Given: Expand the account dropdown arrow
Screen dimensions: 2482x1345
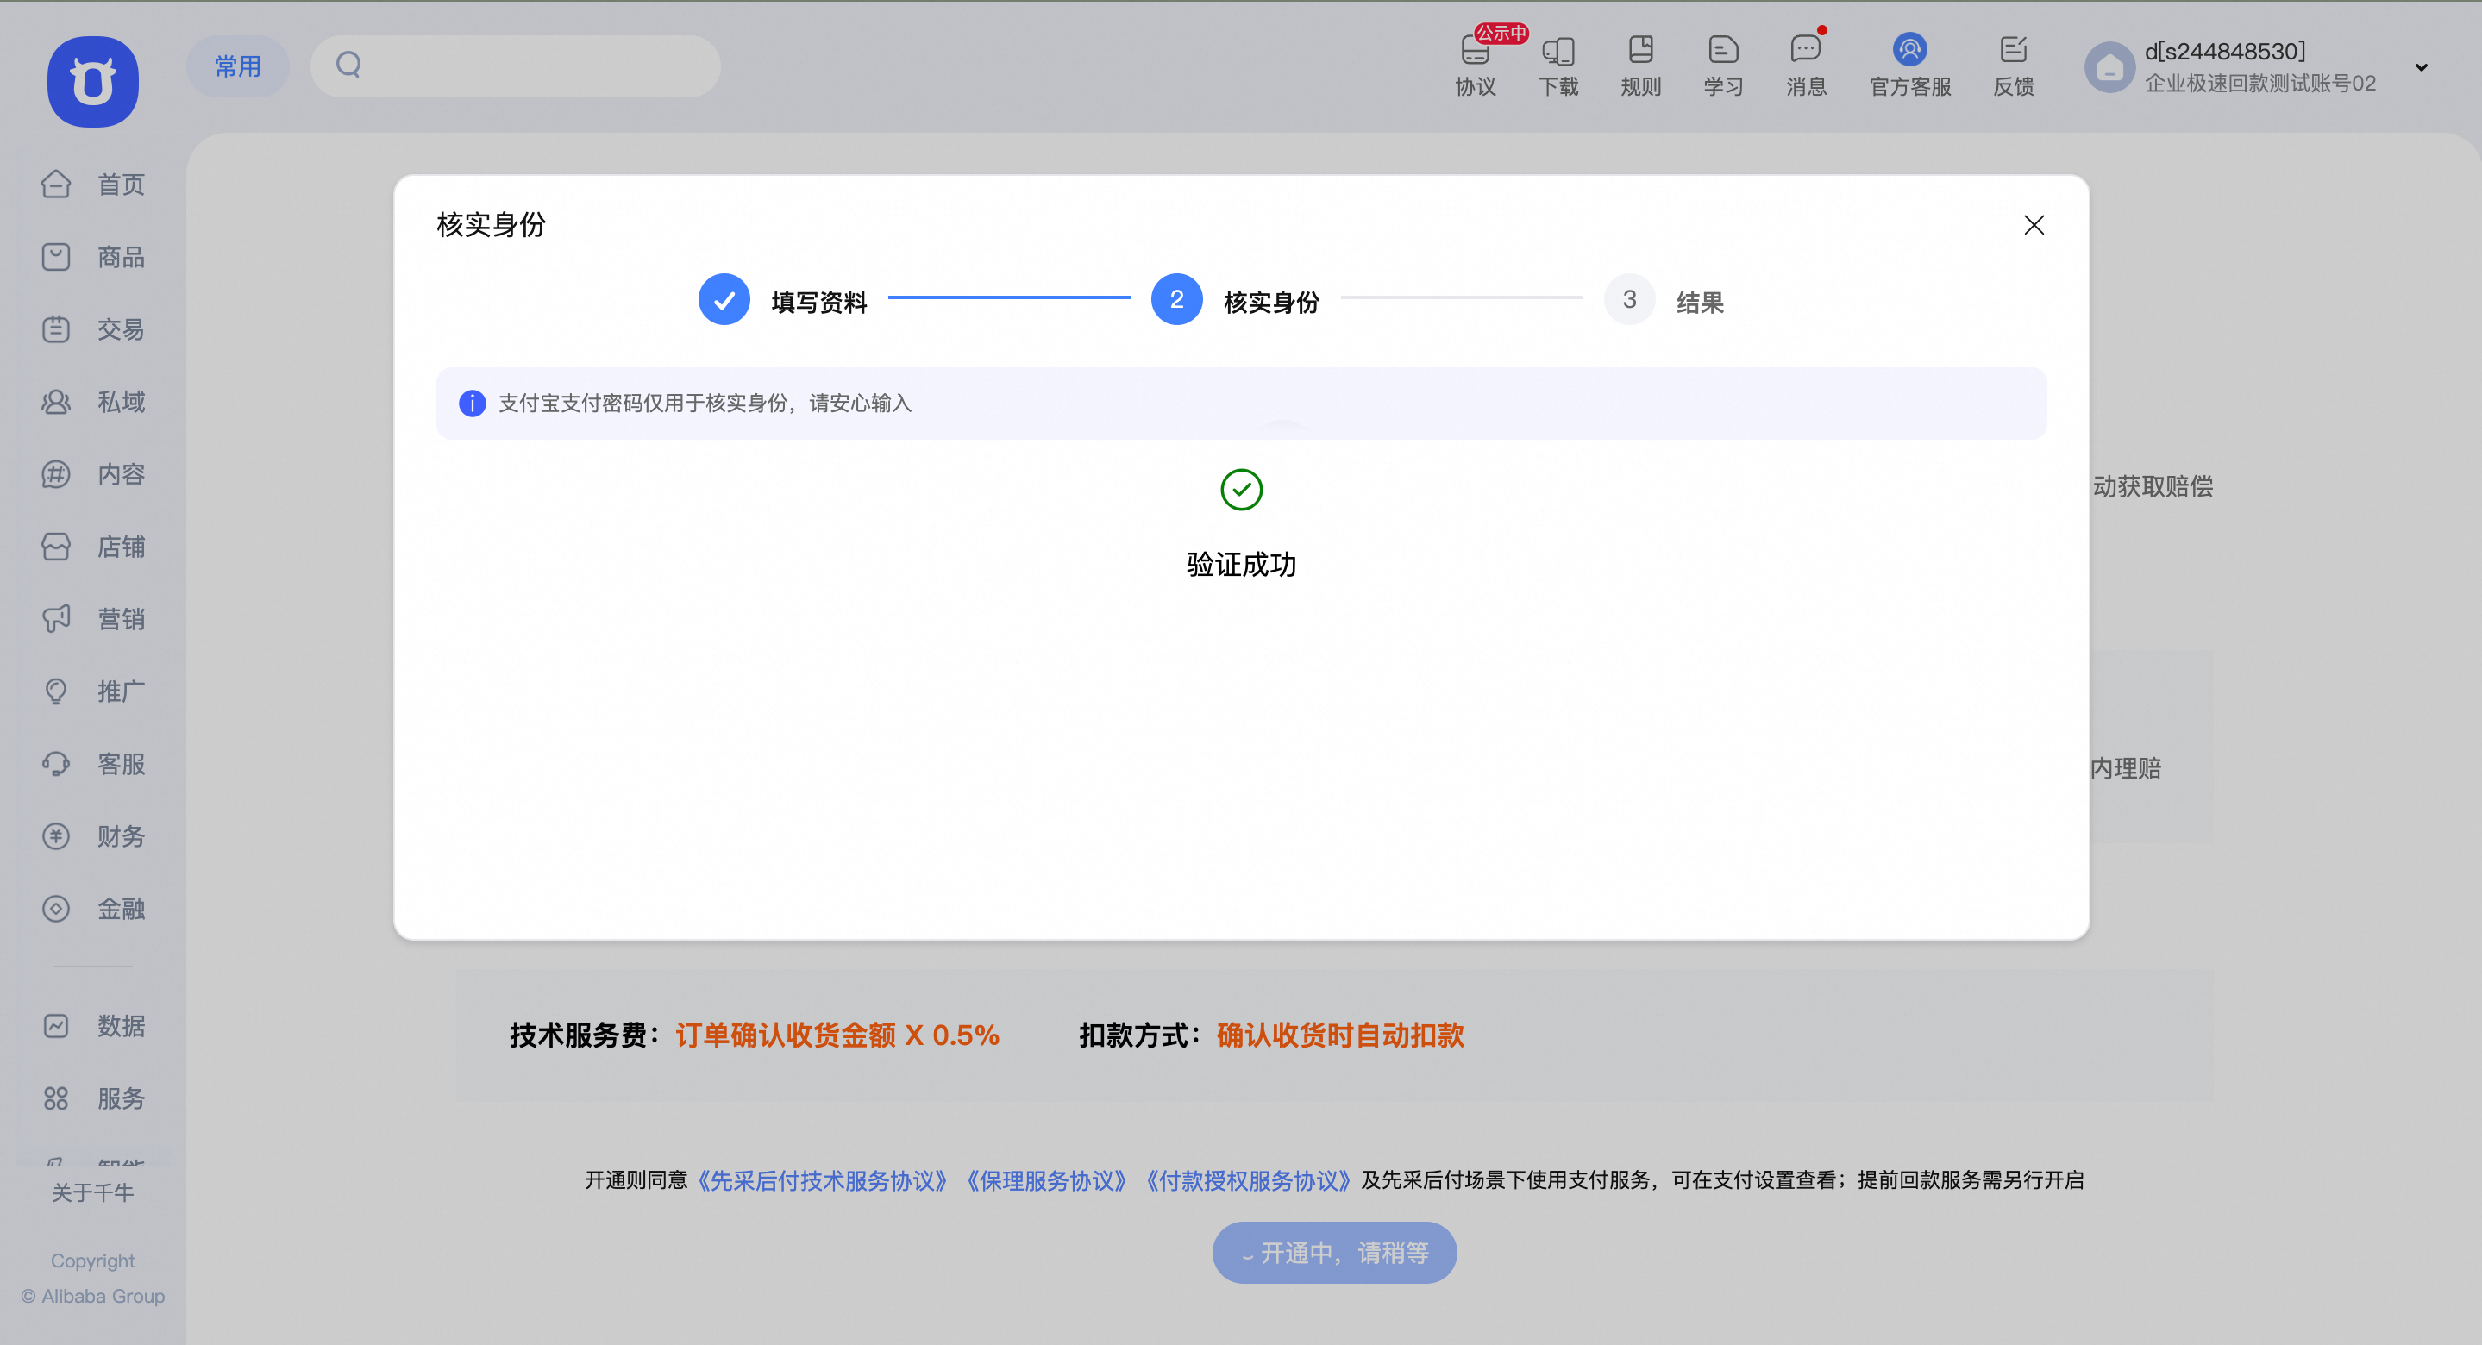Looking at the screenshot, I should (x=2422, y=67).
